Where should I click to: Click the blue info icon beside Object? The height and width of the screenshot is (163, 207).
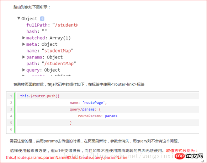(x=42, y=19)
